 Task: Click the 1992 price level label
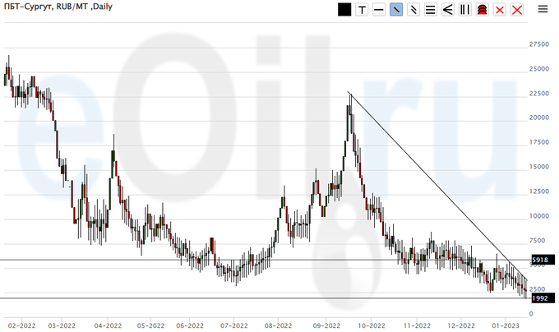[x=539, y=298]
